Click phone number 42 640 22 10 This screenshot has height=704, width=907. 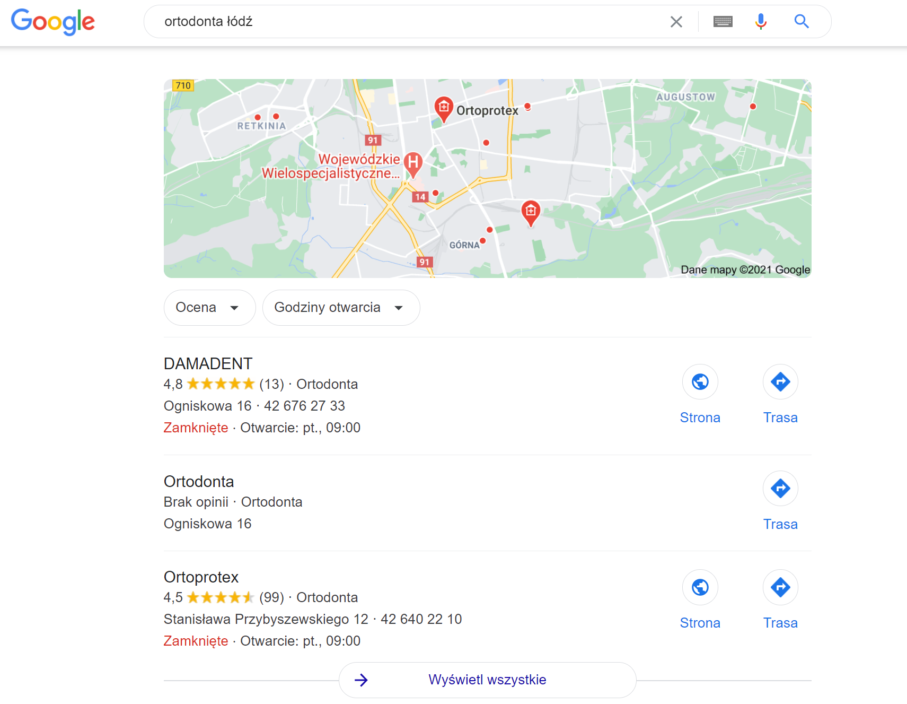[x=421, y=619]
